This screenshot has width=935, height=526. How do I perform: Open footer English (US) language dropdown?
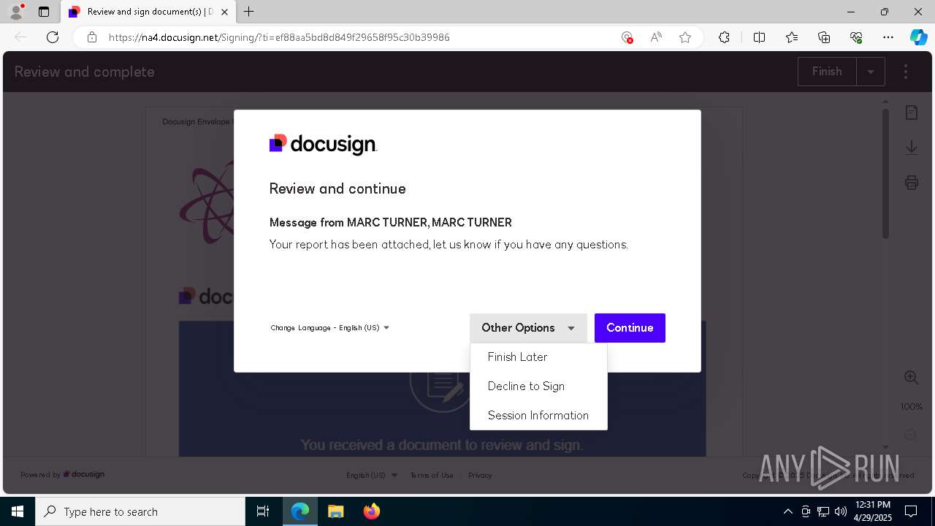(x=372, y=475)
